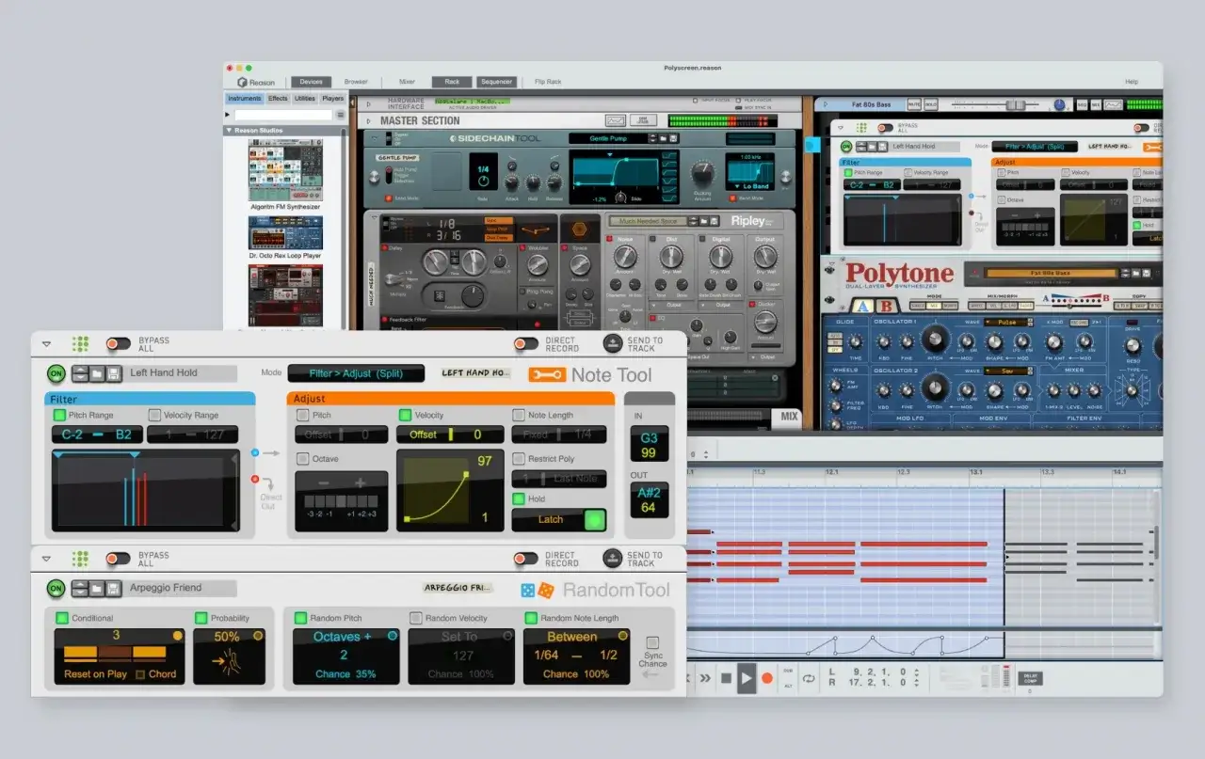The height and width of the screenshot is (759, 1205).
Task: Click the Flip Rack button
Action: tap(548, 82)
